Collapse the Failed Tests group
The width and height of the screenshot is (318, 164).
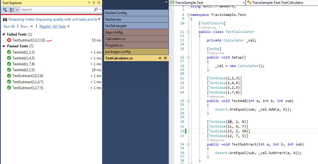pyautogui.click(x=4, y=34)
